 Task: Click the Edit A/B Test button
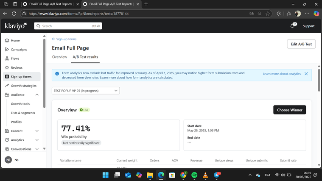301,44
